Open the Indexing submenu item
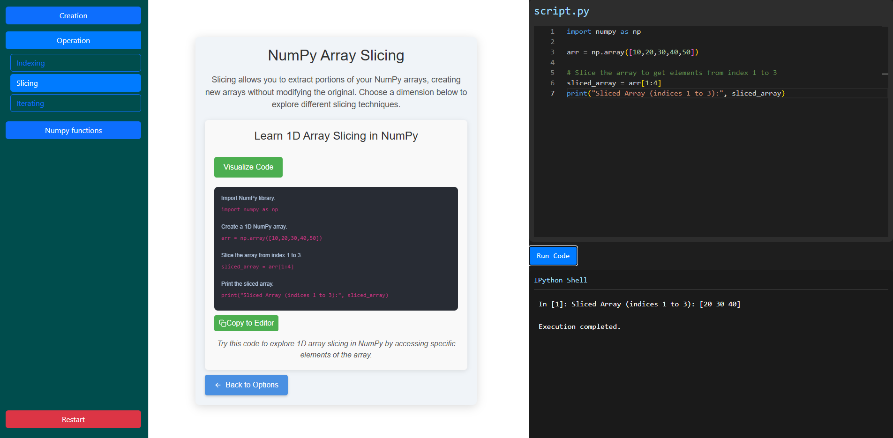 (x=75, y=63)
